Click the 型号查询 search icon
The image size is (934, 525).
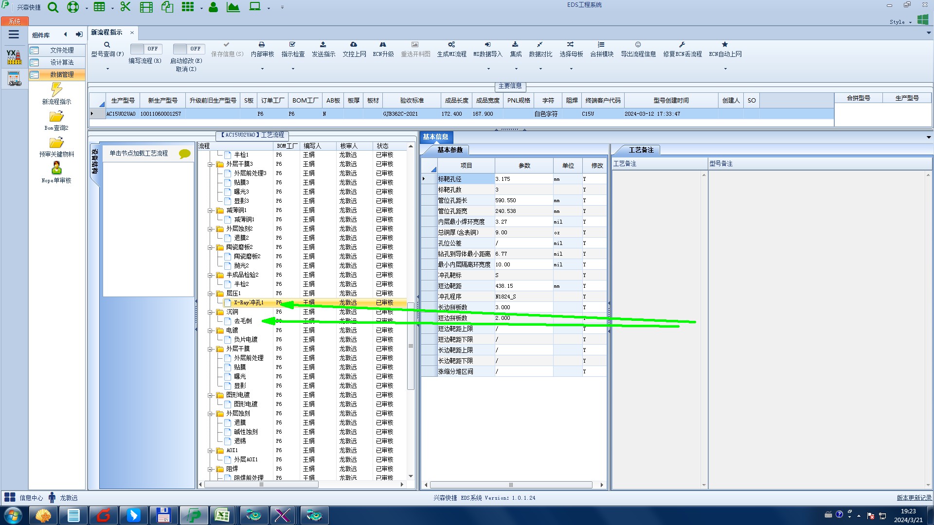point(107,45)
